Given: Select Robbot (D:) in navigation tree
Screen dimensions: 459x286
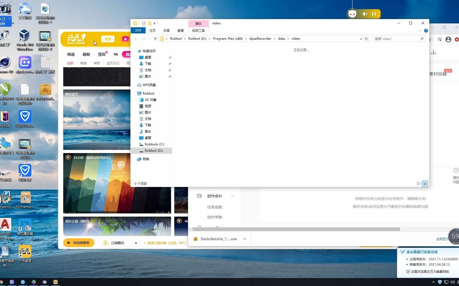Looking at the screenshot, I should pyautogui.click(x=151, y=150).
